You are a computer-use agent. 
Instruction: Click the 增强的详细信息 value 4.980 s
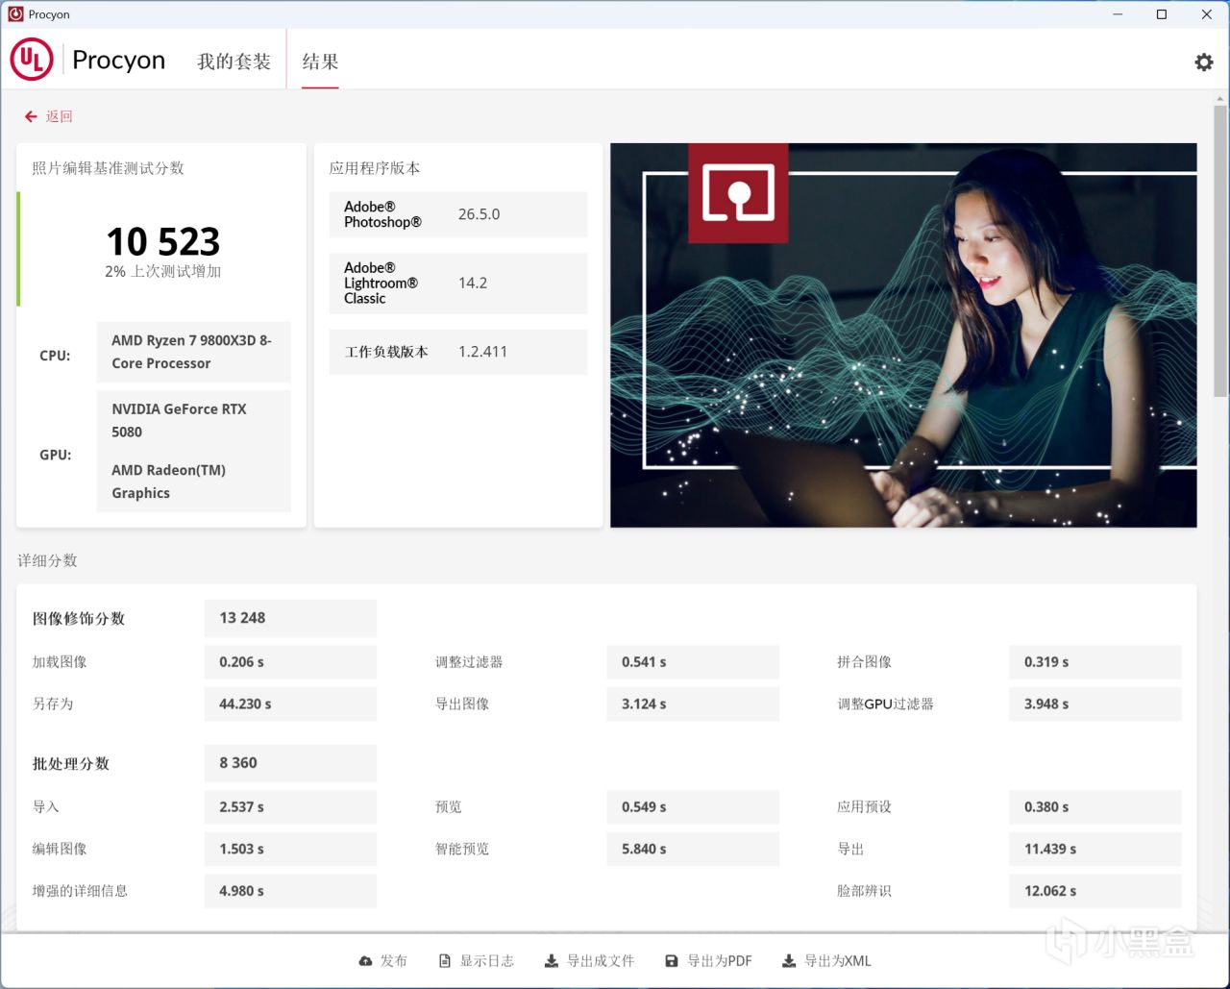click(x=290, y=891)
